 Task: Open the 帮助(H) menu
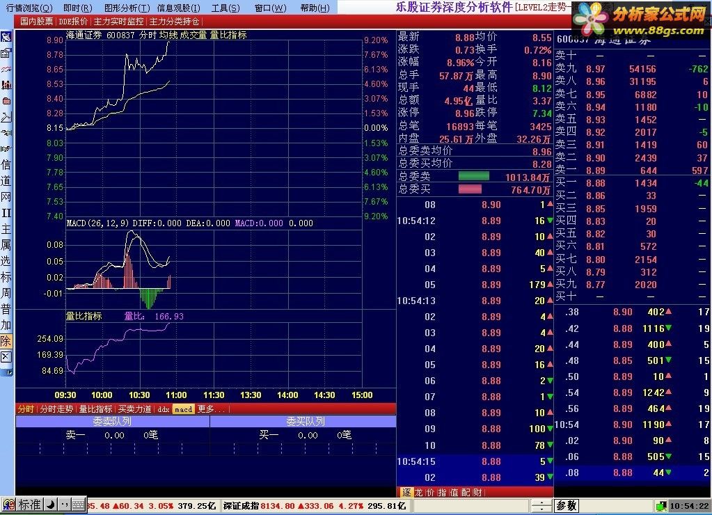pyautogui.click(x=315, y=8)
